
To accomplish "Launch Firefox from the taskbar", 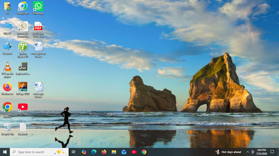I will pos(104,152).
